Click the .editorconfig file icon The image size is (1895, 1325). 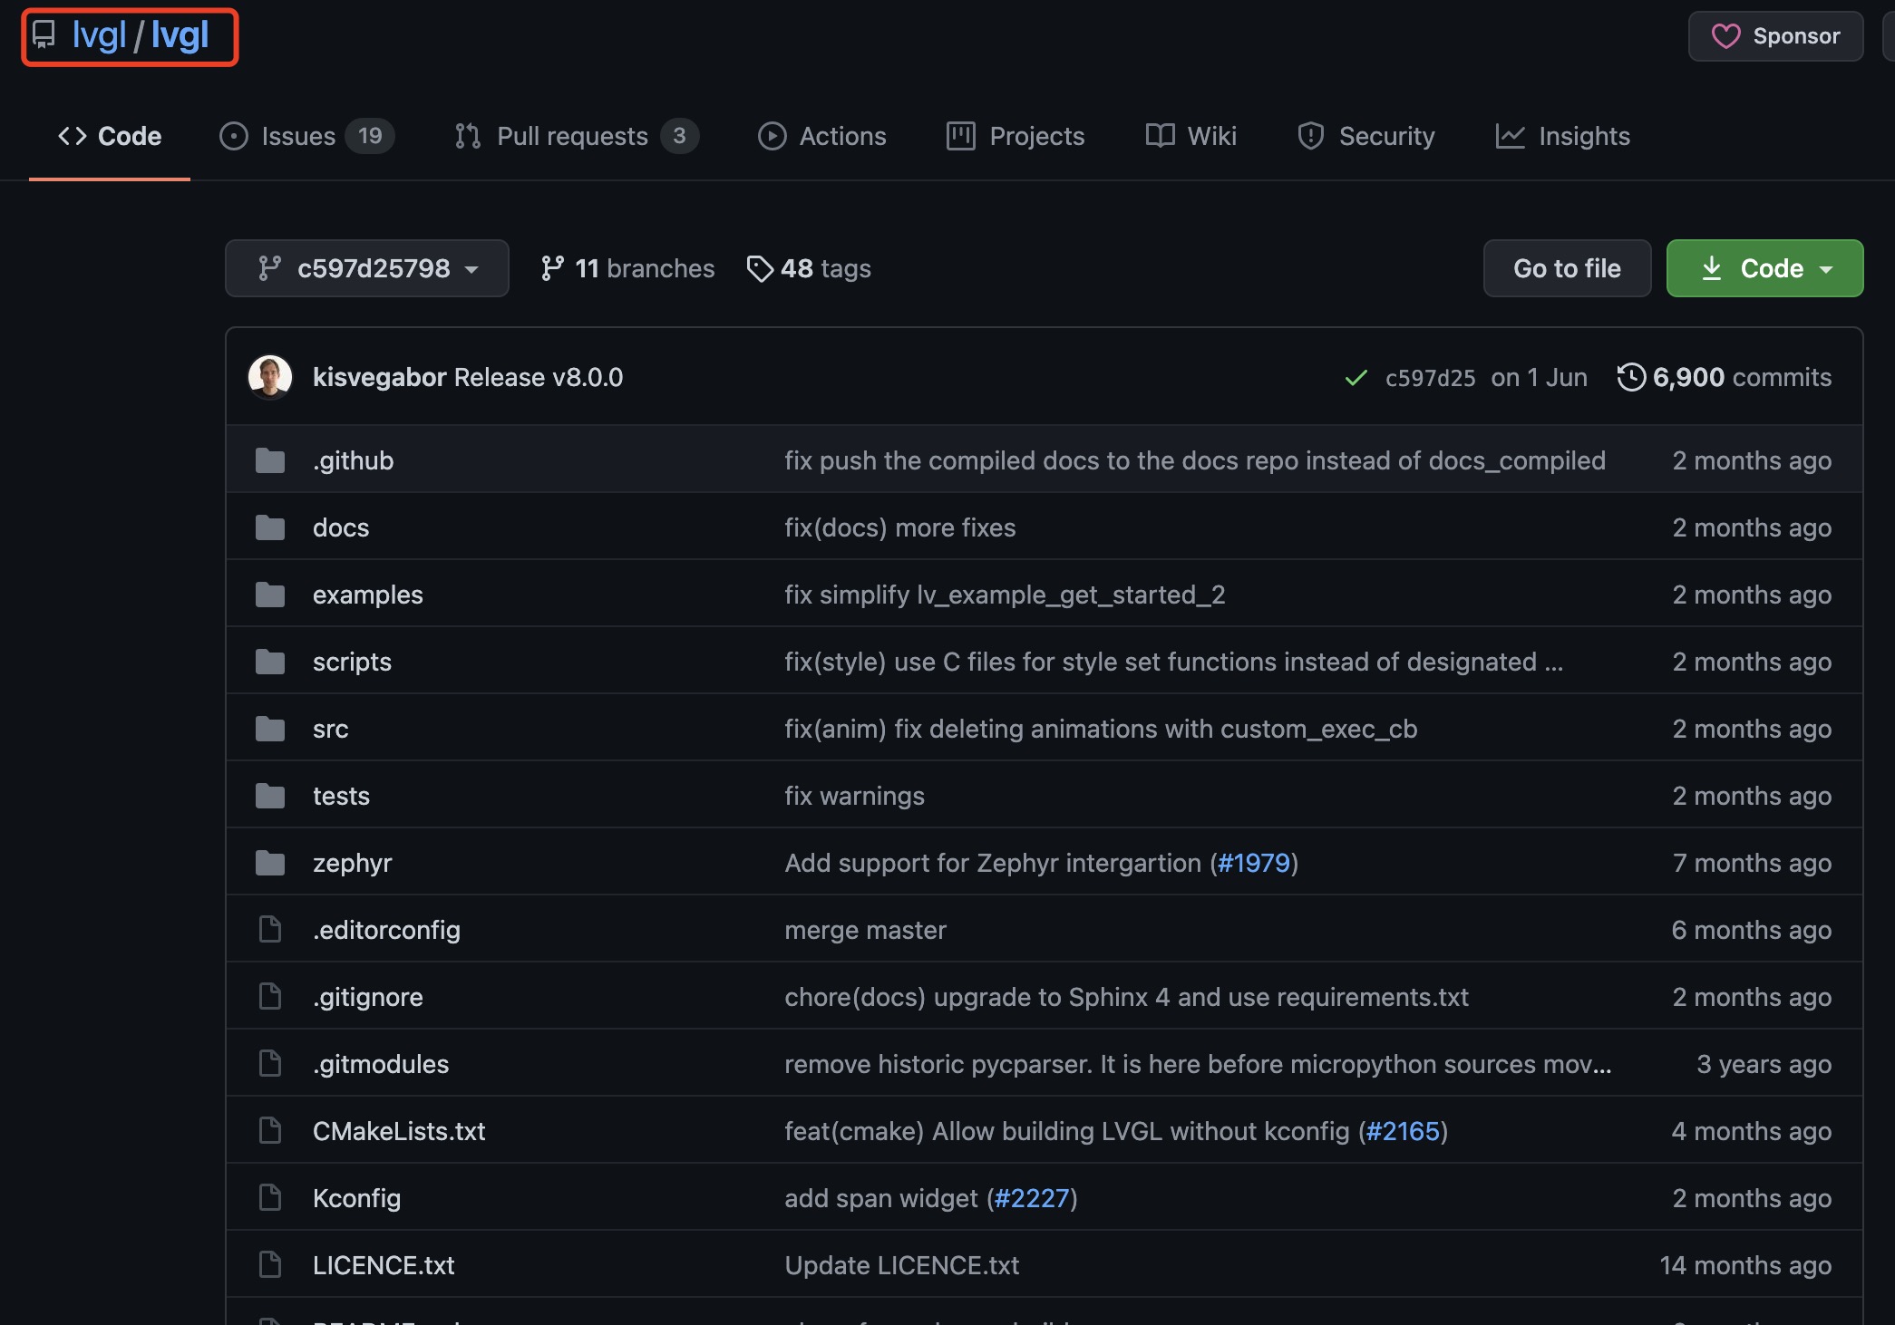[x=270, y=929]
